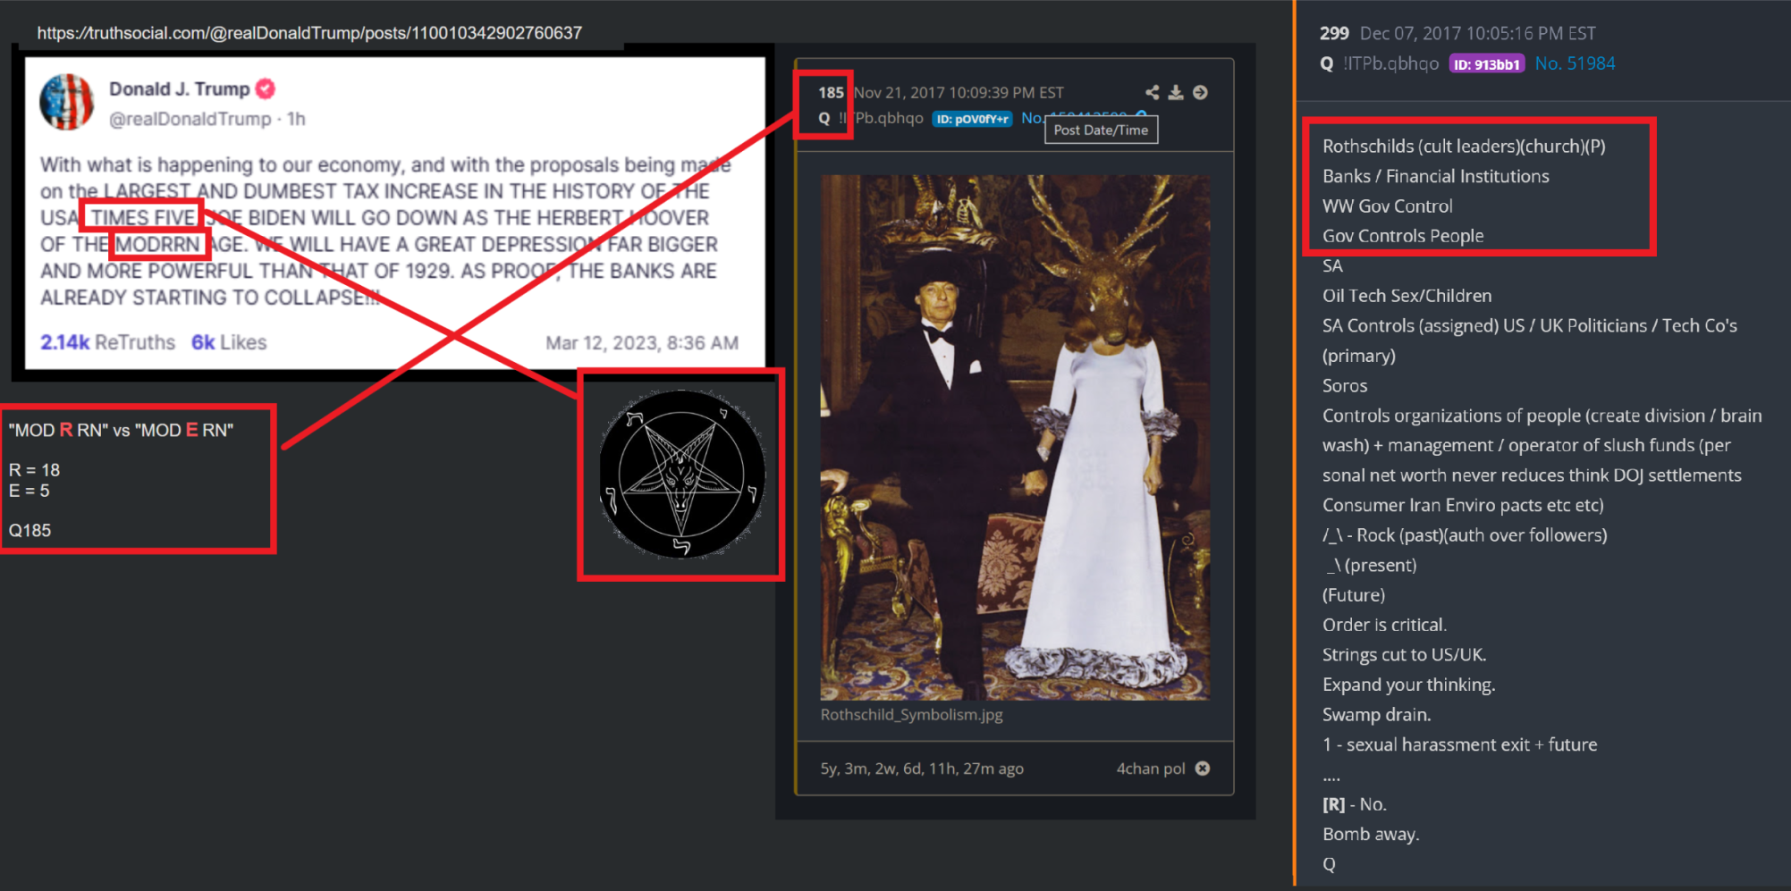Open the 6k Likes count
This screenshot has height=891, width=1791.
point(229,342)
